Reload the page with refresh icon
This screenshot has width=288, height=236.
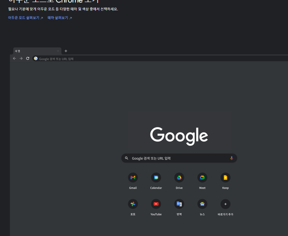(x=28, y=58)
